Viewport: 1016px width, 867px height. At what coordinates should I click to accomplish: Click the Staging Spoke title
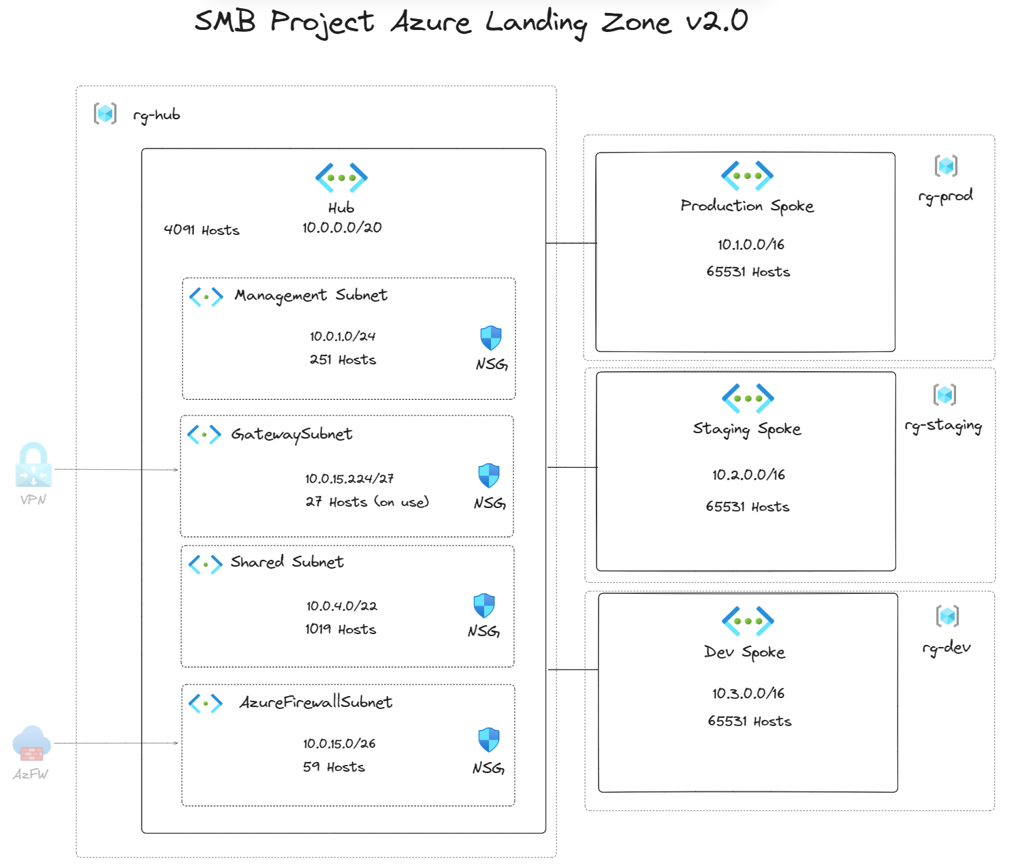[747, 429]
